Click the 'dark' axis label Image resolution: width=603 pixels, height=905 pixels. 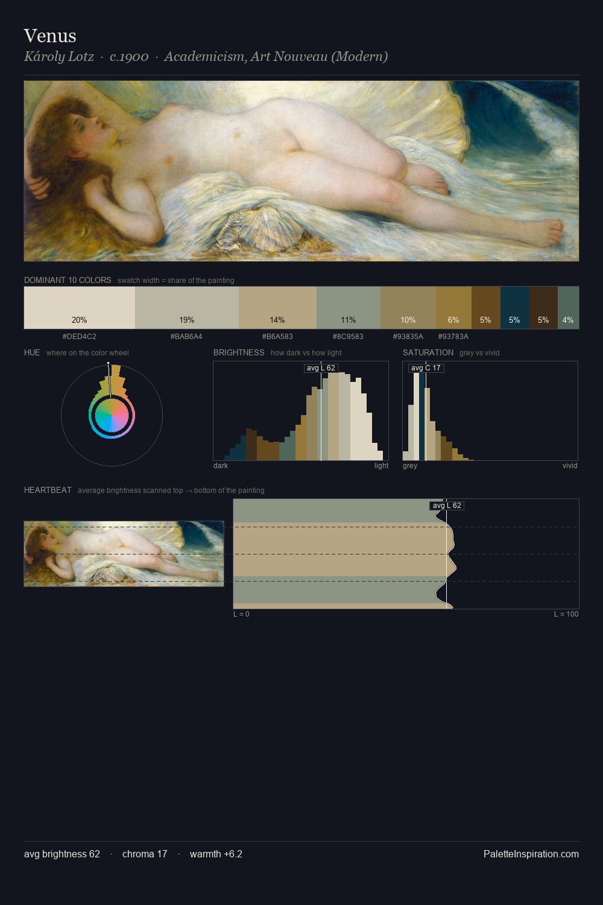pos(221,466)
